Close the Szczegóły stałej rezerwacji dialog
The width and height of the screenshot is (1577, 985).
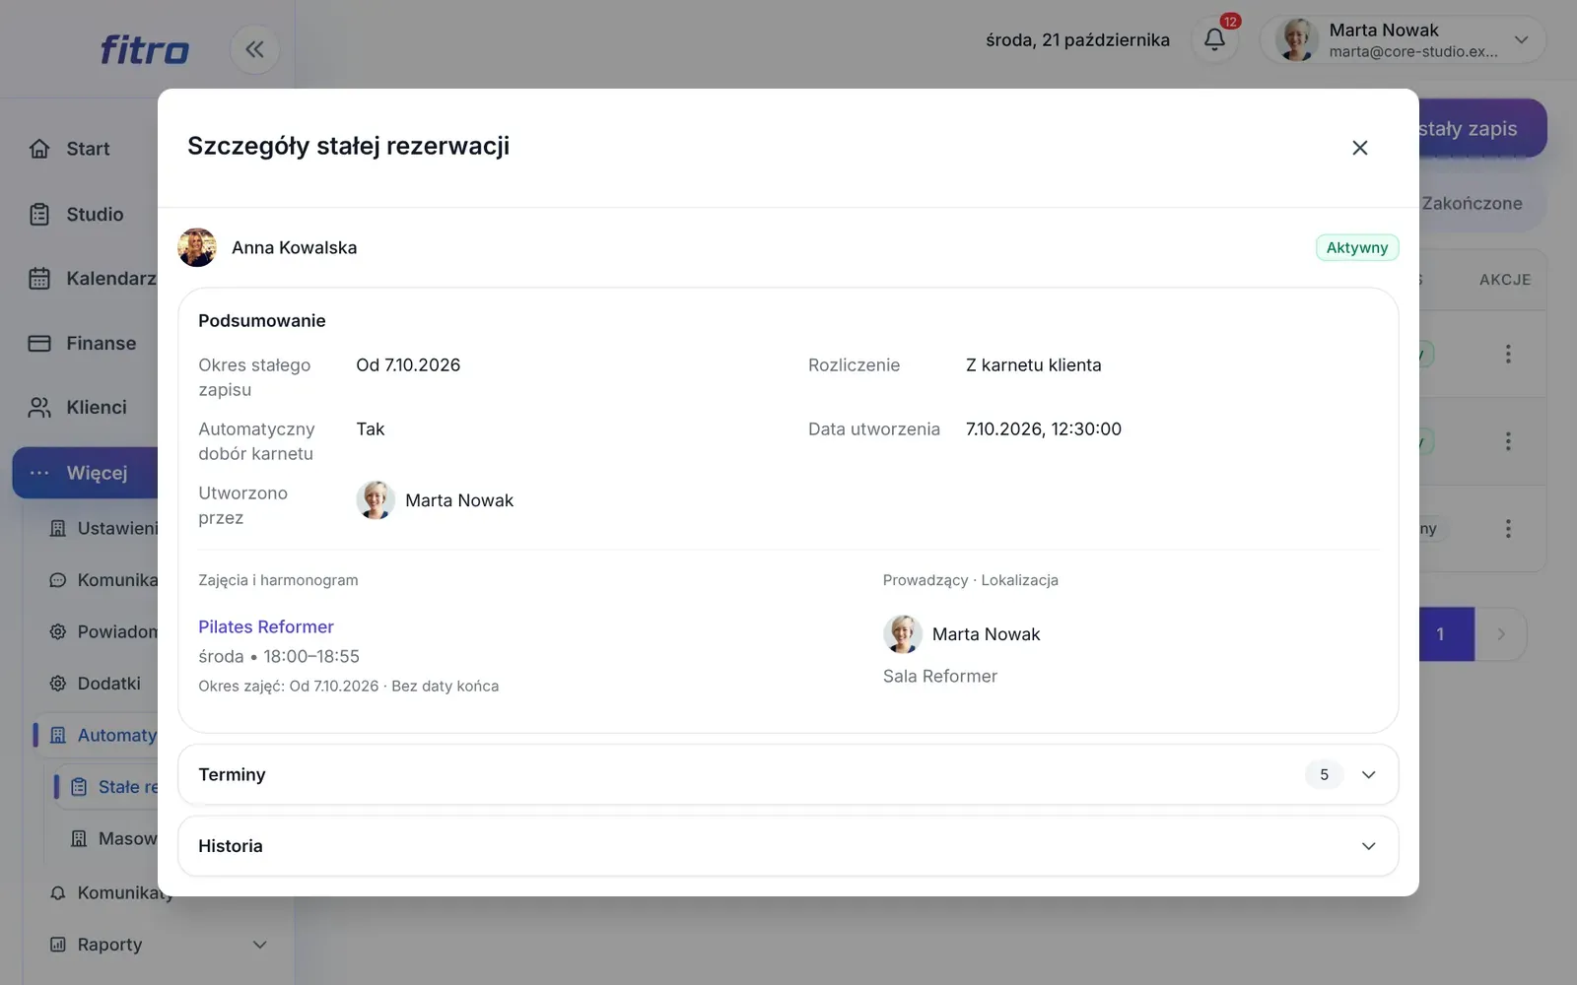[1360, 148]
